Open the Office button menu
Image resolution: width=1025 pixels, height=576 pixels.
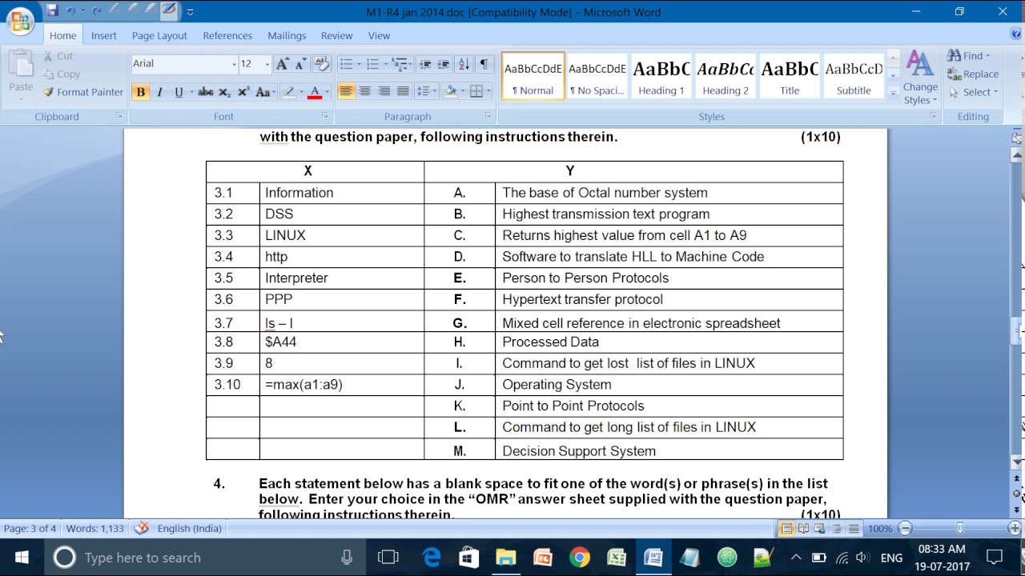click(20, 21)
